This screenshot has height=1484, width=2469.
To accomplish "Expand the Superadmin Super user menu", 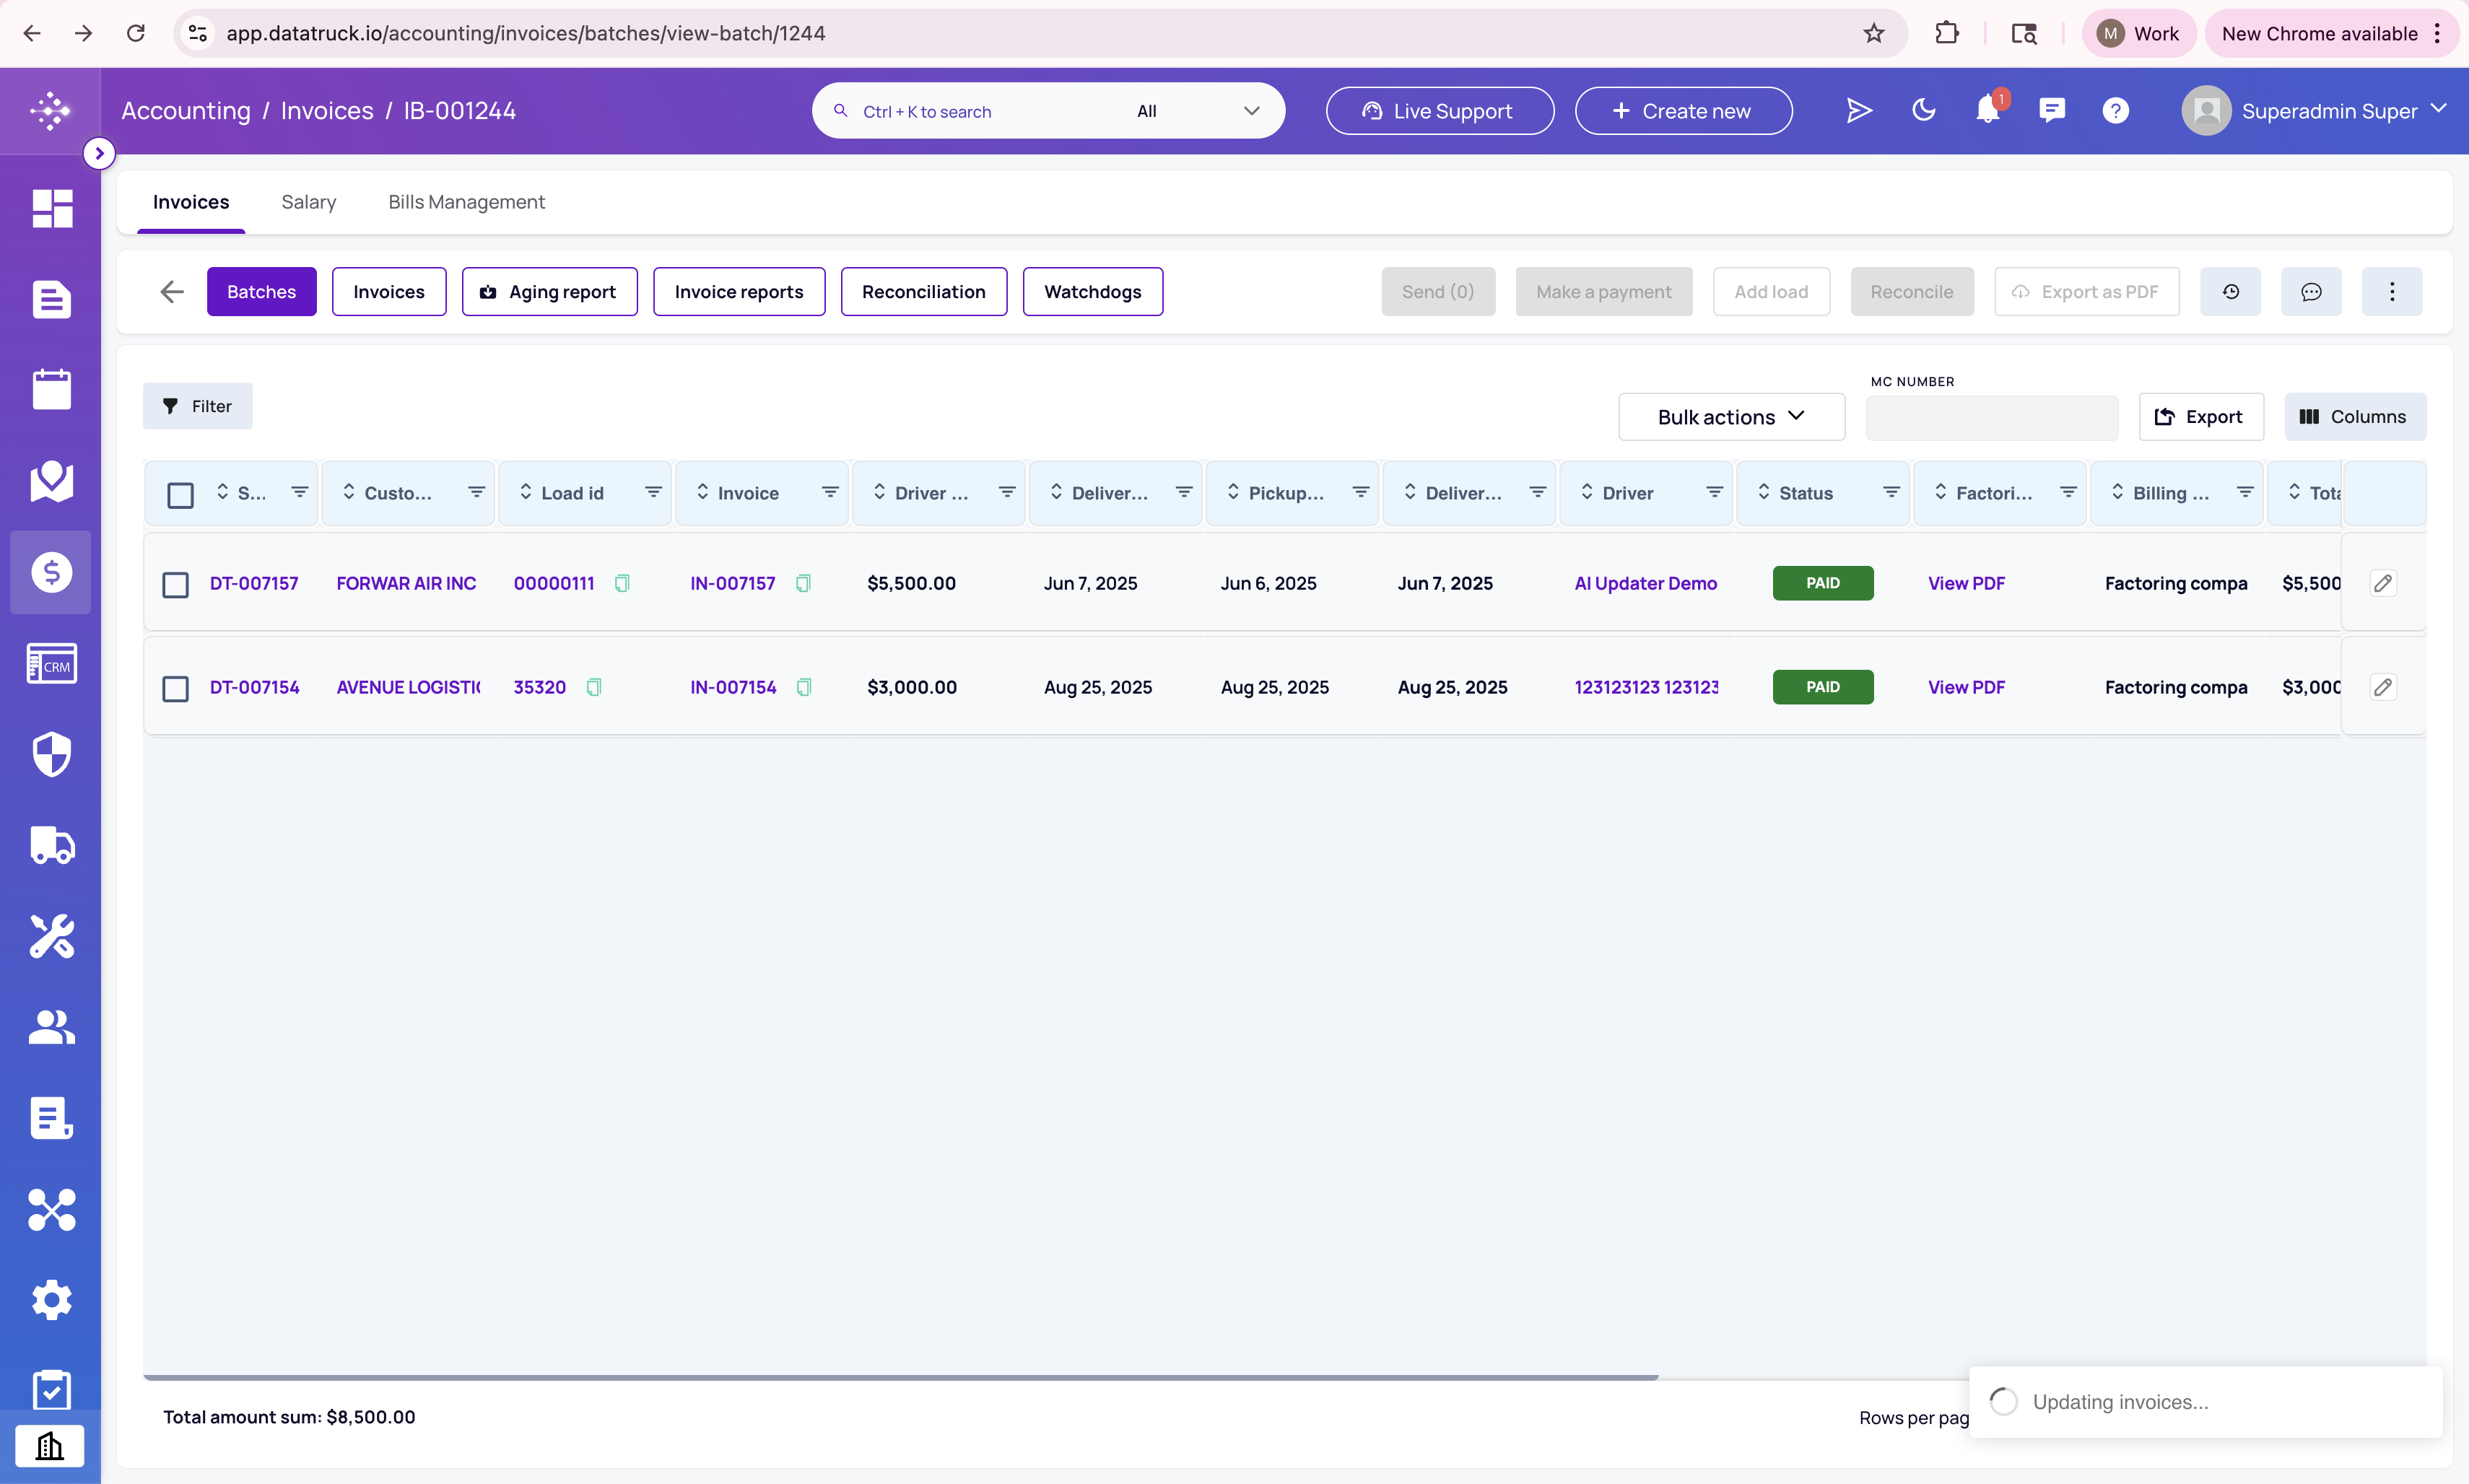I will click(x=2314, y=110).
